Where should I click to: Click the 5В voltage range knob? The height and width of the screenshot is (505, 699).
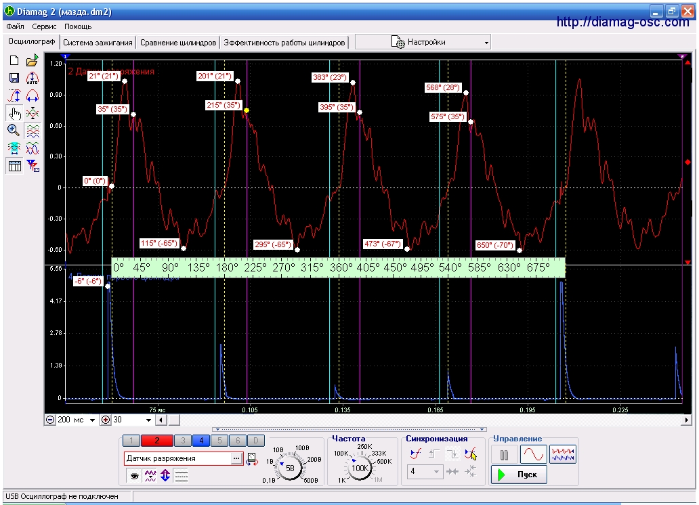point(290,468)
